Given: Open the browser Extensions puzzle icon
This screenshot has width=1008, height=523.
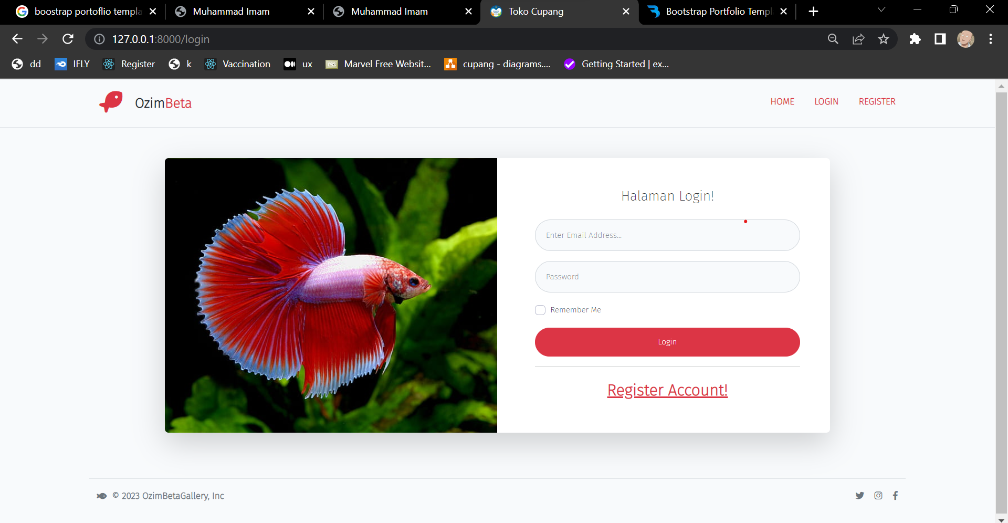Looking at the screenshot, I should pyautogui.click(x=915, y=39).
